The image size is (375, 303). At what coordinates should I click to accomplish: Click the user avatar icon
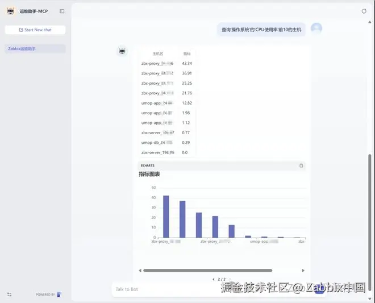pyautogui.click(x=316, y=28)
